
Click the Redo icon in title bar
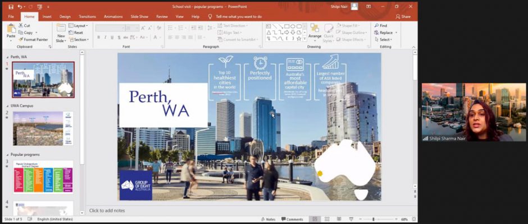point(31,7)
